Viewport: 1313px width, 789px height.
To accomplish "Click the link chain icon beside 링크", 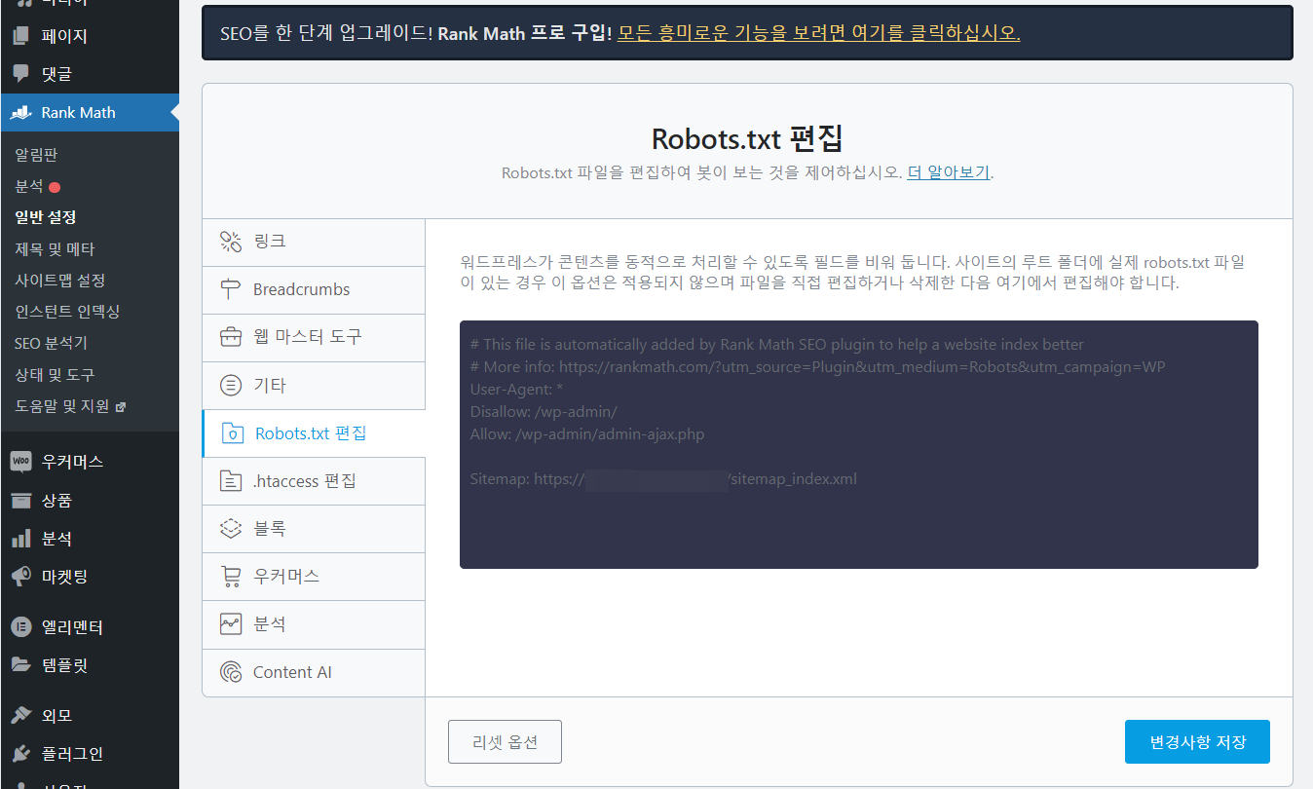I will (230, 242).
